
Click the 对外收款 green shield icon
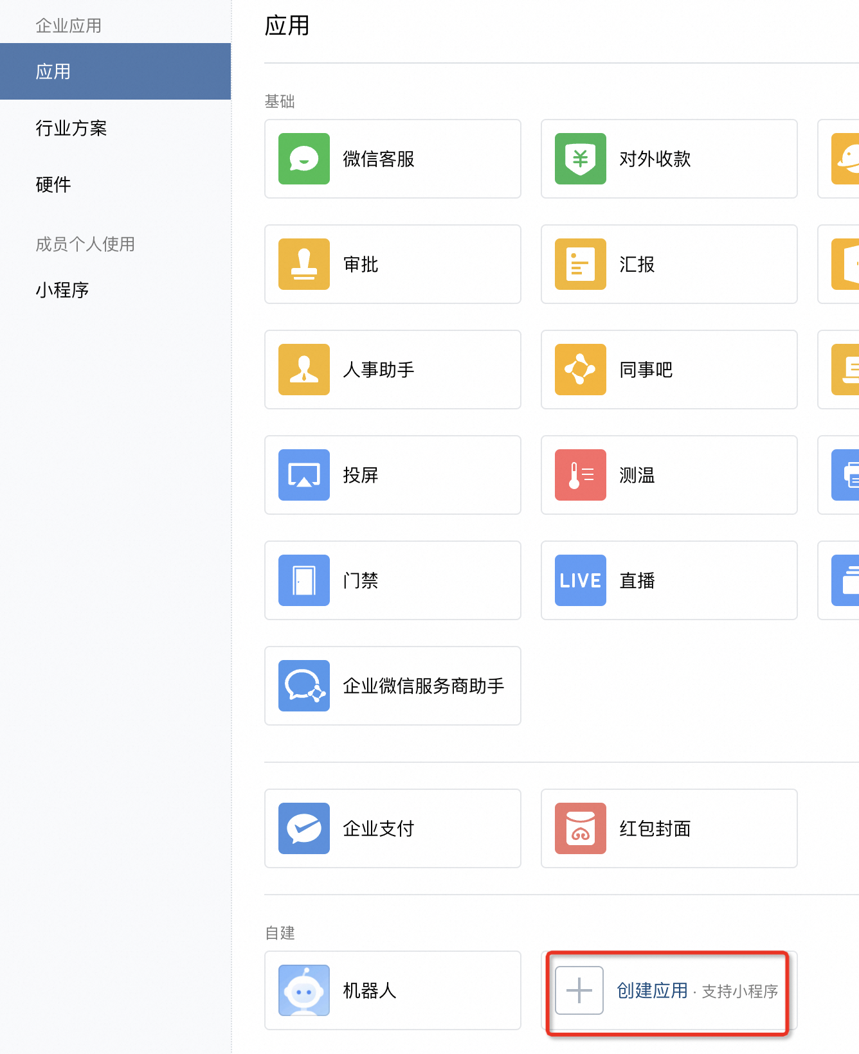pyautogui.click(x=581, y=159)
